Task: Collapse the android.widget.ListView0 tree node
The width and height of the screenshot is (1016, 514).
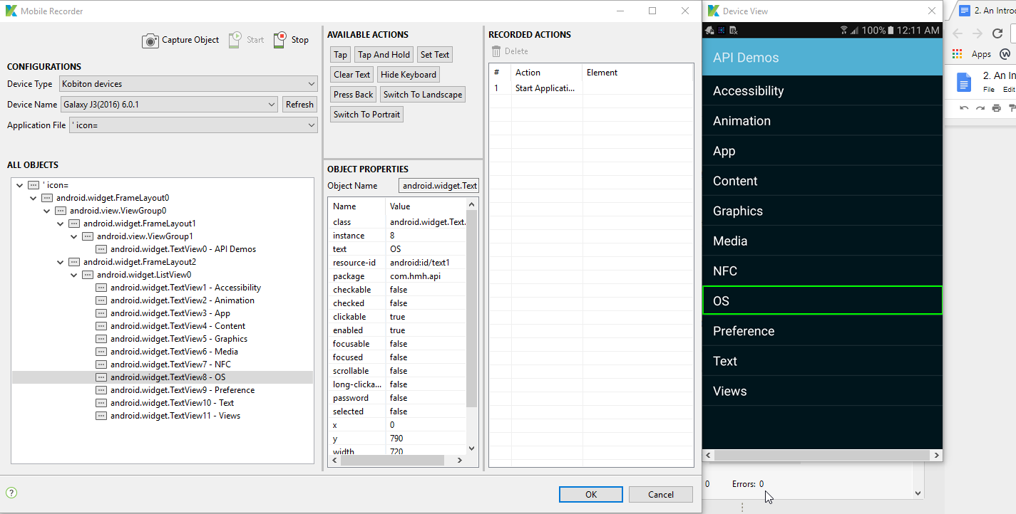Action: (73, 274)
